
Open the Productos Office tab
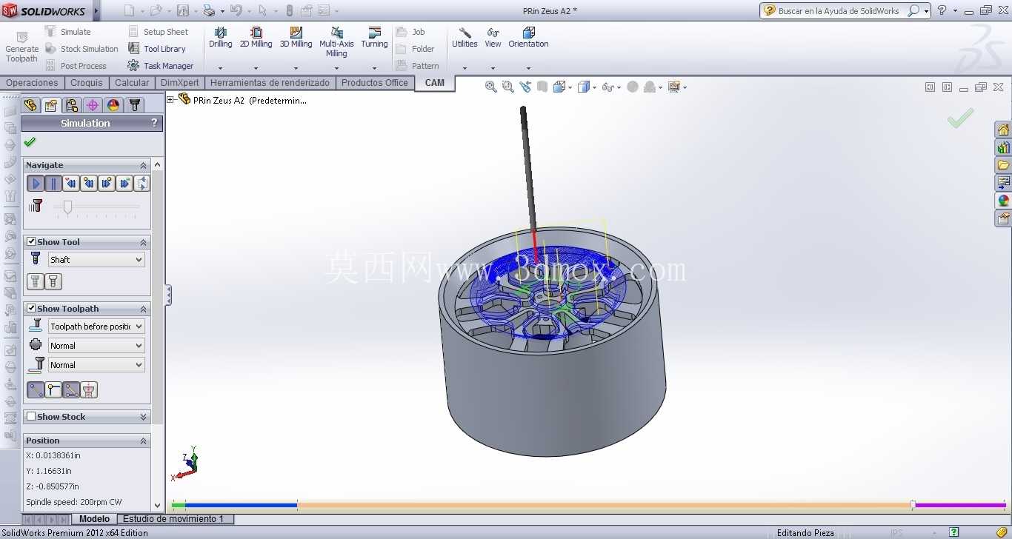[x=374, y=83]
